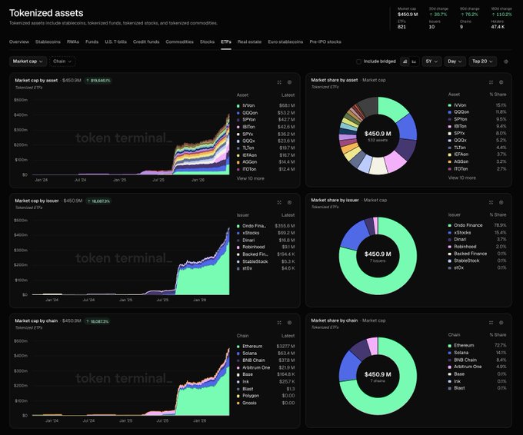This screenshot has height=435, width=523.
Task: Click the green Ondo Finance segment of issuer donut
Action: pos(397,284)
